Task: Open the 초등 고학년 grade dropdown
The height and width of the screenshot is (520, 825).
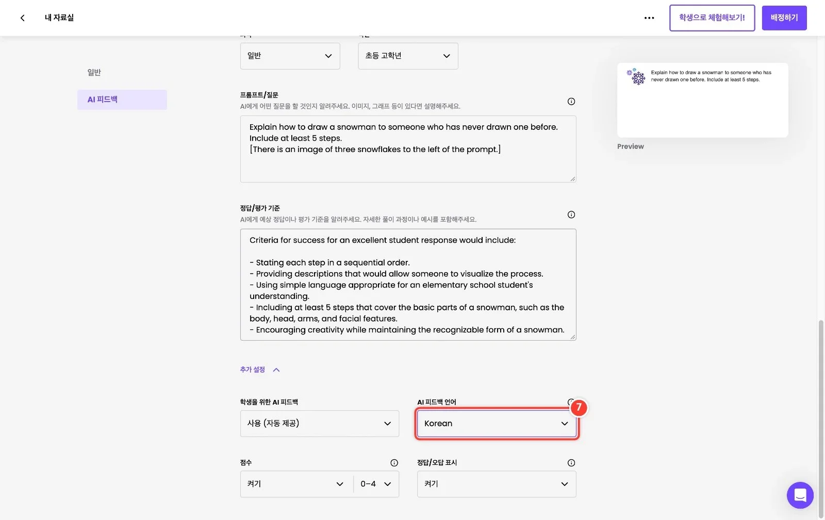Action: [408, 56]
